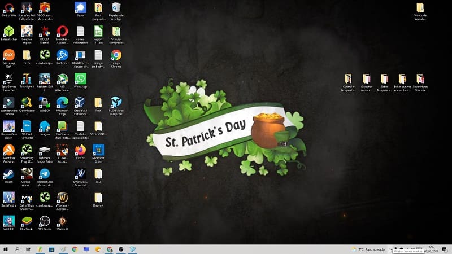Select the Articulos comprados folder
Viewport: 452px width, 254px height.
(116, 34)
